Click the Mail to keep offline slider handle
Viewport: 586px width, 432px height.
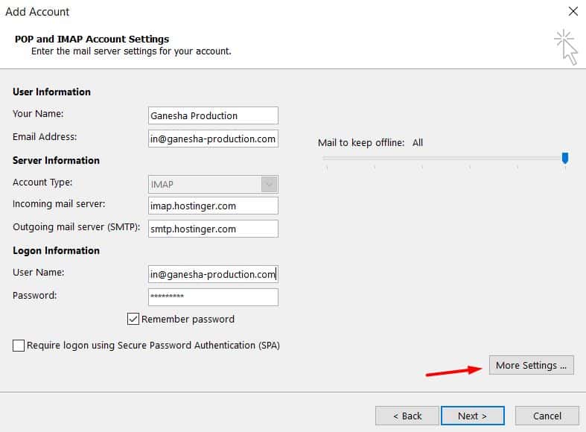(x=565, y=157)
